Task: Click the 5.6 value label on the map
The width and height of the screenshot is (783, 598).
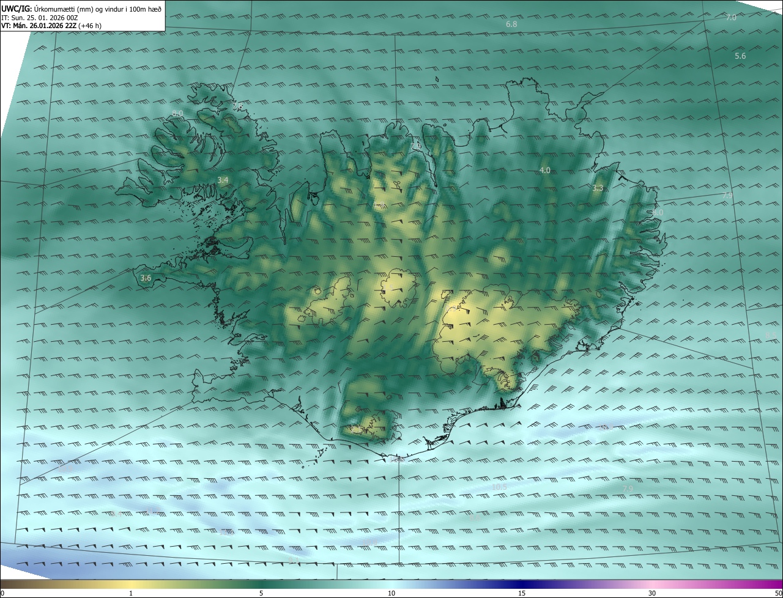Action: point(740,56)
